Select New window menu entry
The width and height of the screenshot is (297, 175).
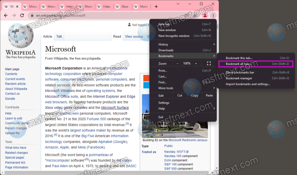pos(183,30)
